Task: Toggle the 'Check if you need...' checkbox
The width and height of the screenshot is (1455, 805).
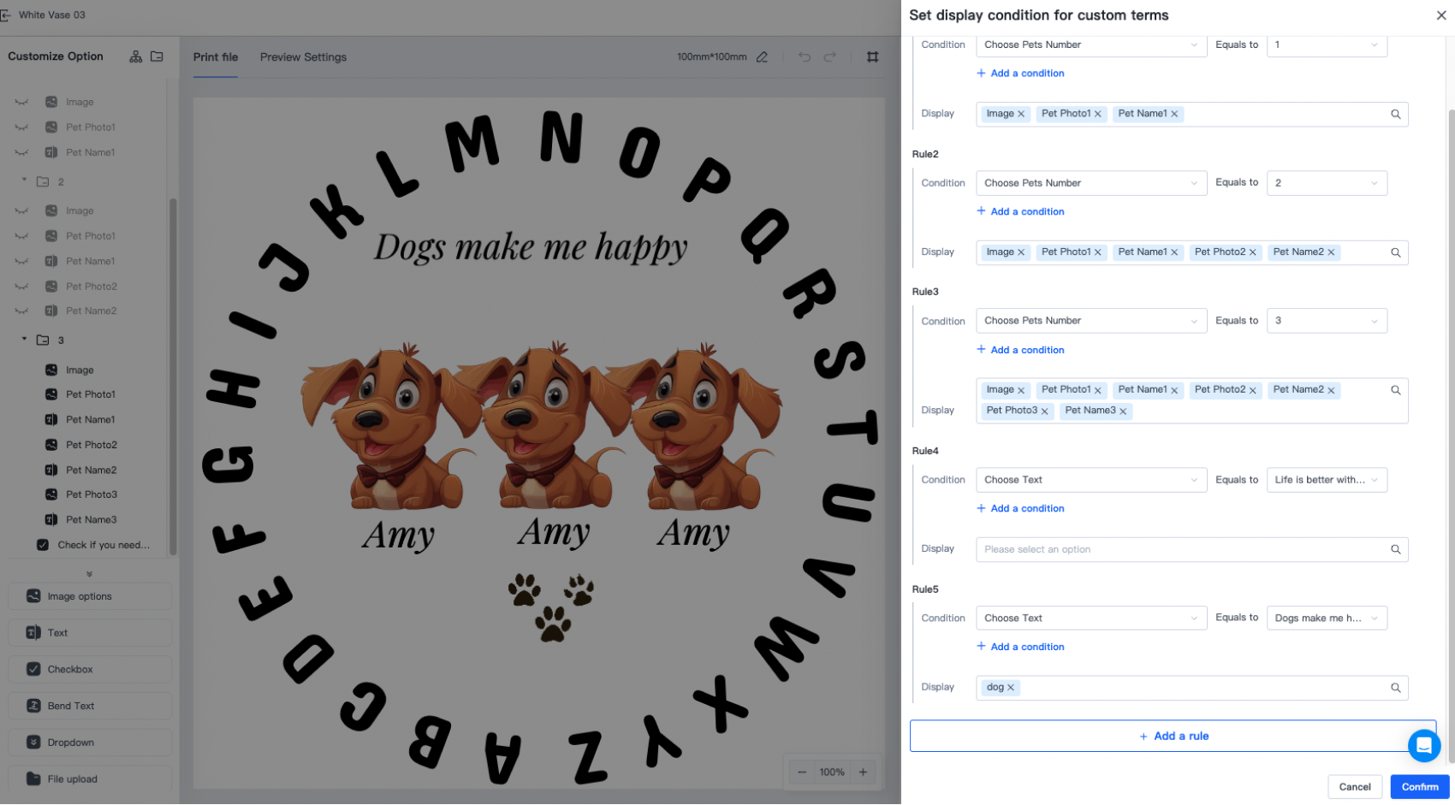Action: tap(43, 545)
